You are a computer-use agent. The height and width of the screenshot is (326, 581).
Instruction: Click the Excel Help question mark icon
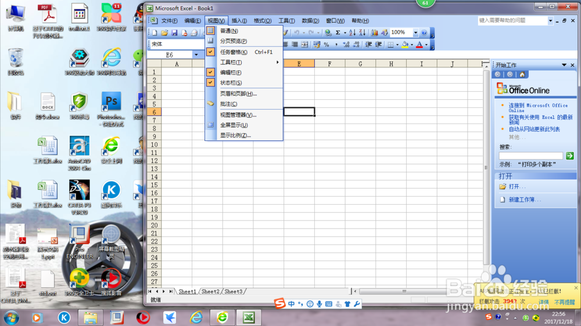[424, 33]
